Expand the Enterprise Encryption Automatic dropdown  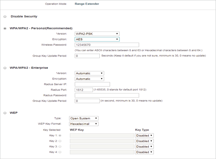(89, 79)
